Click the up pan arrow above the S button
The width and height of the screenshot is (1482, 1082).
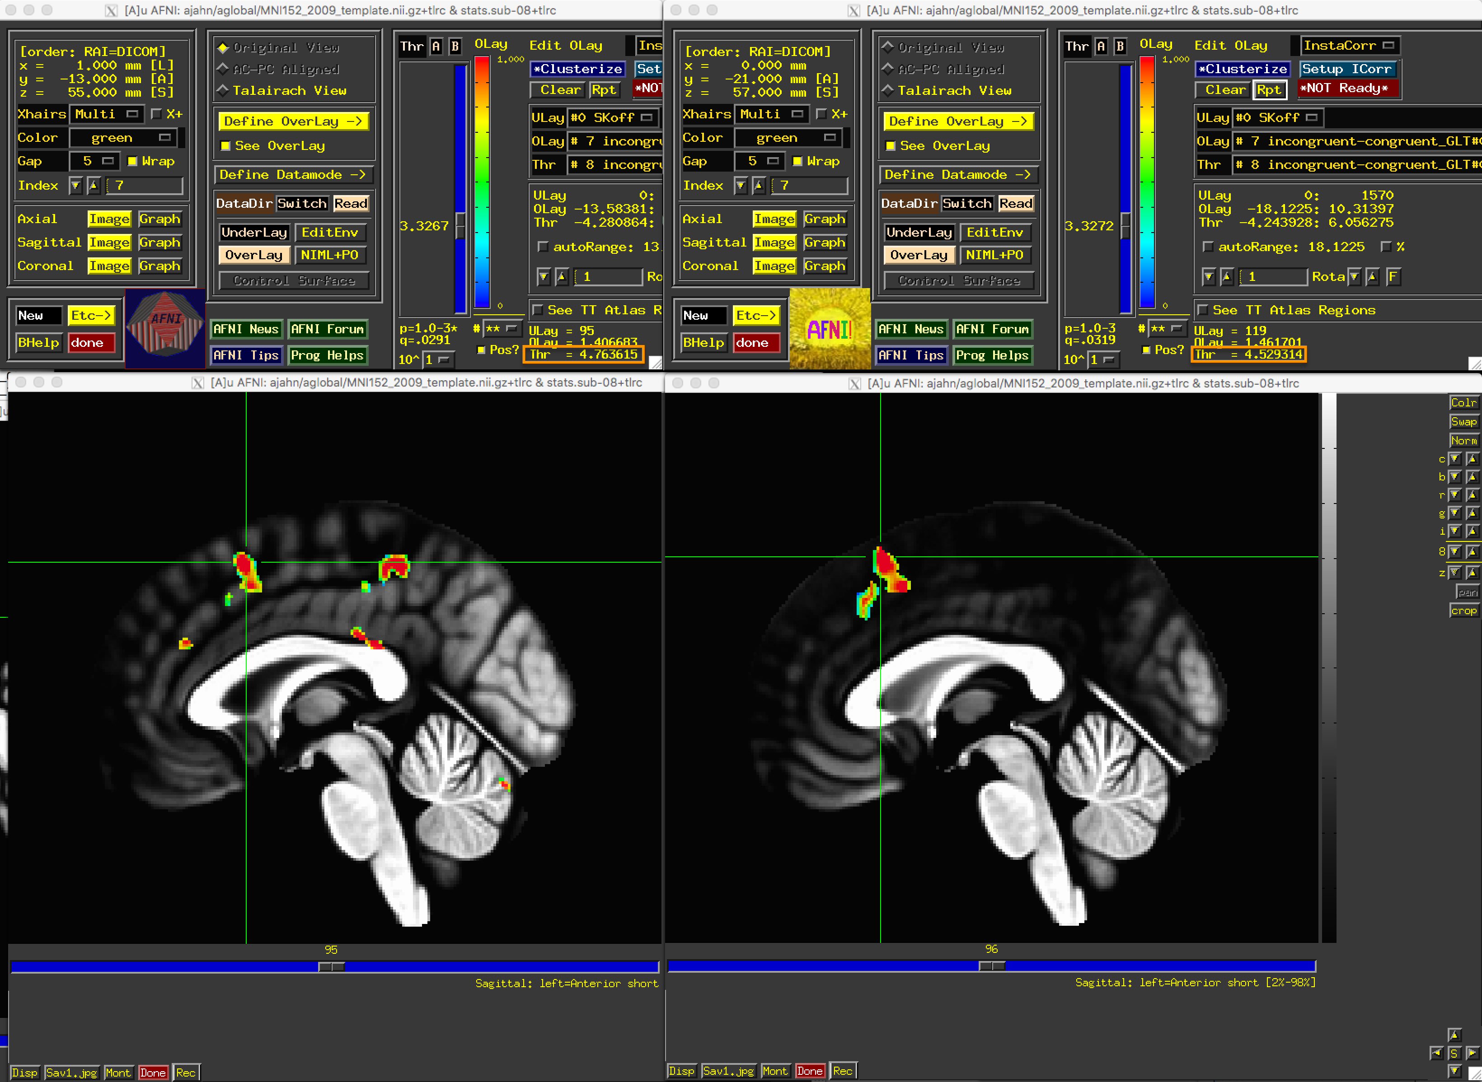pyautogui.click(x=1454, y=1035)
